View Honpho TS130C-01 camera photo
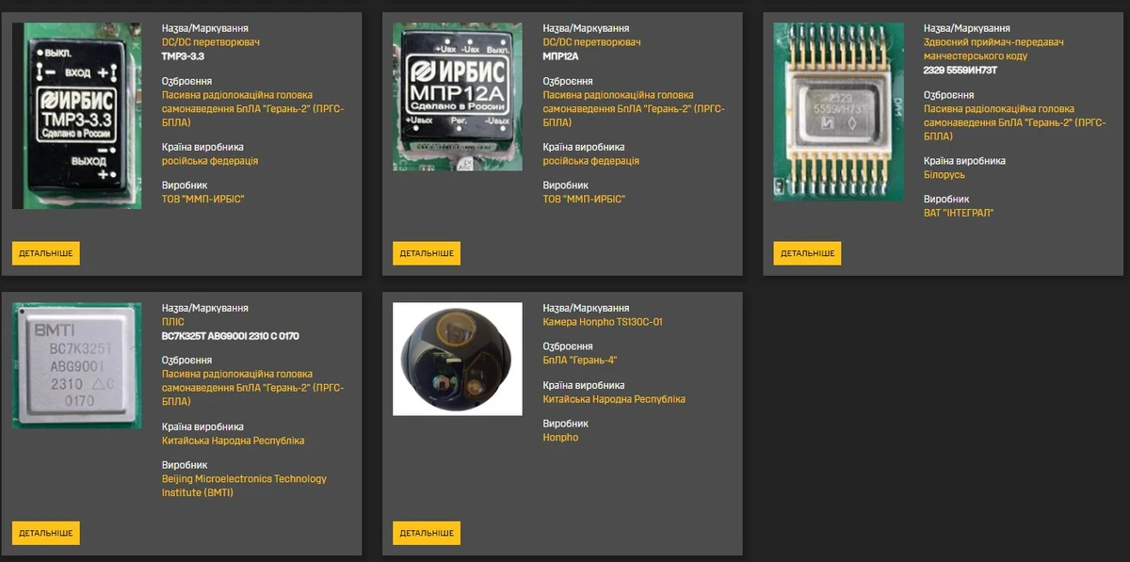 pyautogui.click(x=458, y=359)
